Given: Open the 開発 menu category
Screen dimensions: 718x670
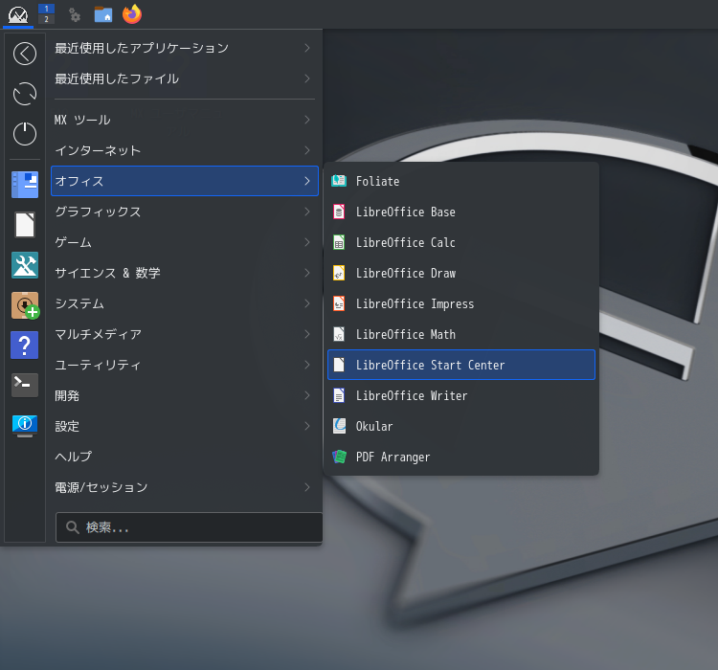Looking at the screenshot, I should click(x=185, y=395).
